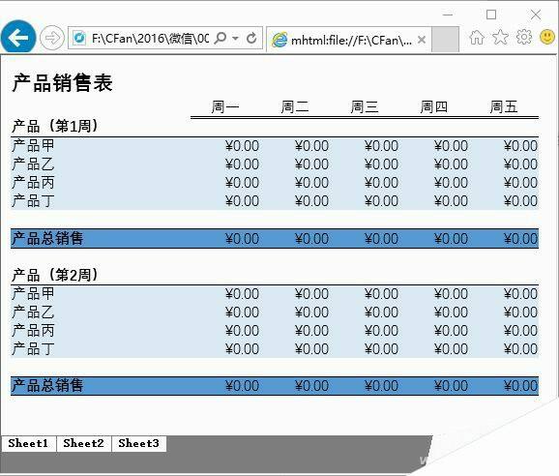Viewport: 559px width, 476px height.
Task: Refresh the page with the reload icon
Action: (251, 38)
